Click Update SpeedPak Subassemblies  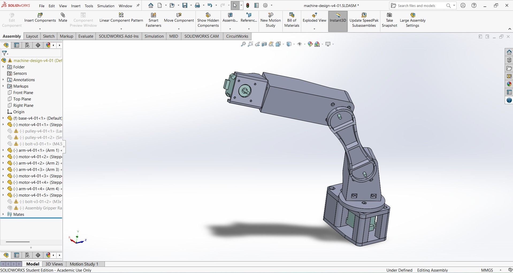click(x=364, y=20)
